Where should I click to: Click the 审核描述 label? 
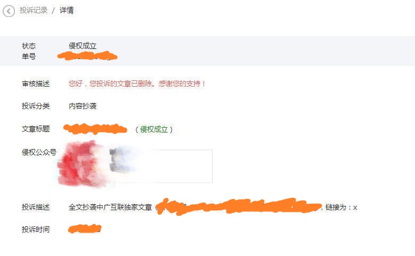[36, 84]
